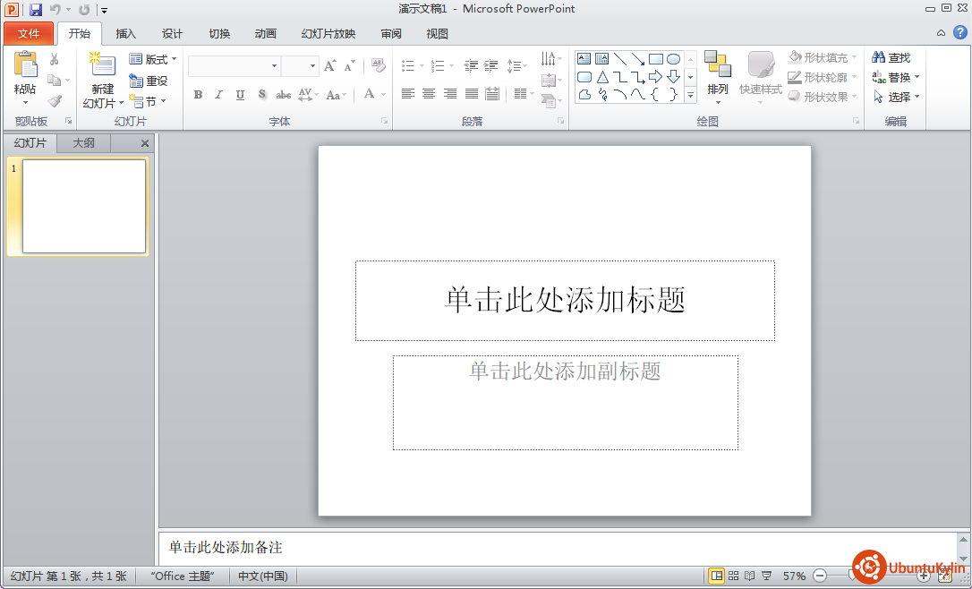Image resolution: width=972 pixels, height=589 pixels.
Task: Switch to the Outline (大纲) pane tab
Action: coord(83,143)
